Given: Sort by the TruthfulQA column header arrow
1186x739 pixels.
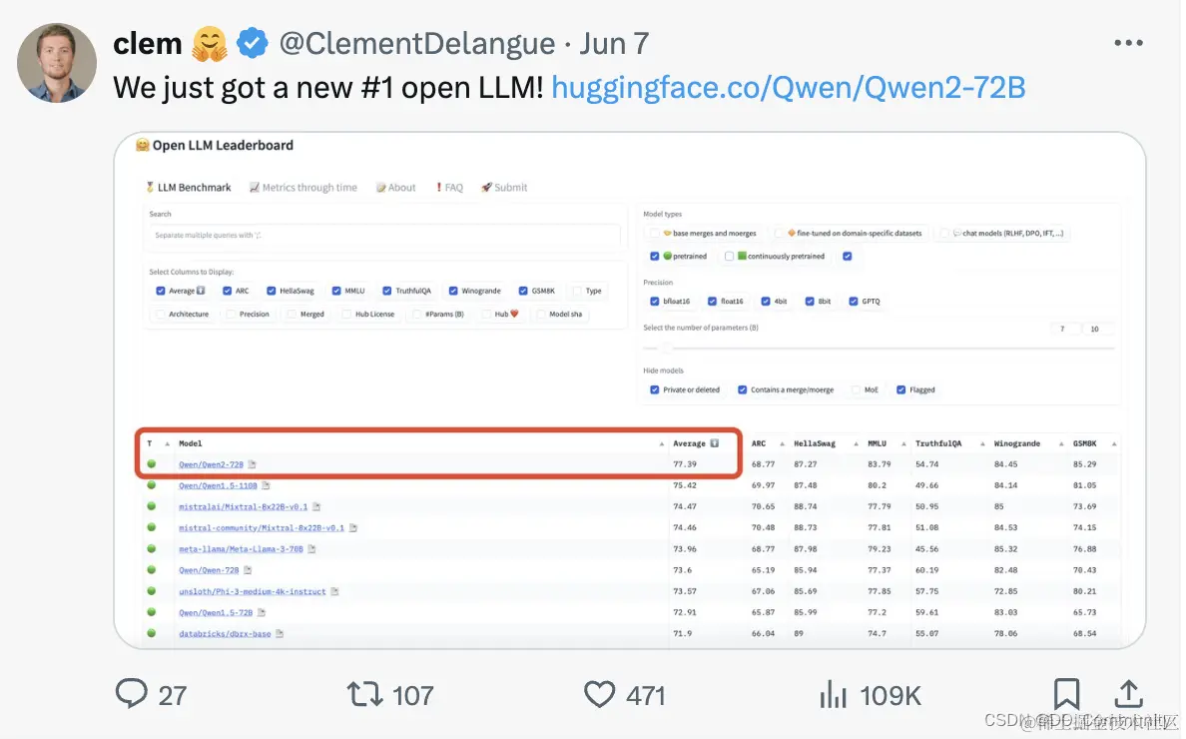Looking at the screenshot, I should point(981,444).
